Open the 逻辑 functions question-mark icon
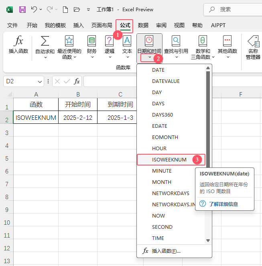Image resolution: width=262 pixels, height=266 pixels. coord(109,41)
